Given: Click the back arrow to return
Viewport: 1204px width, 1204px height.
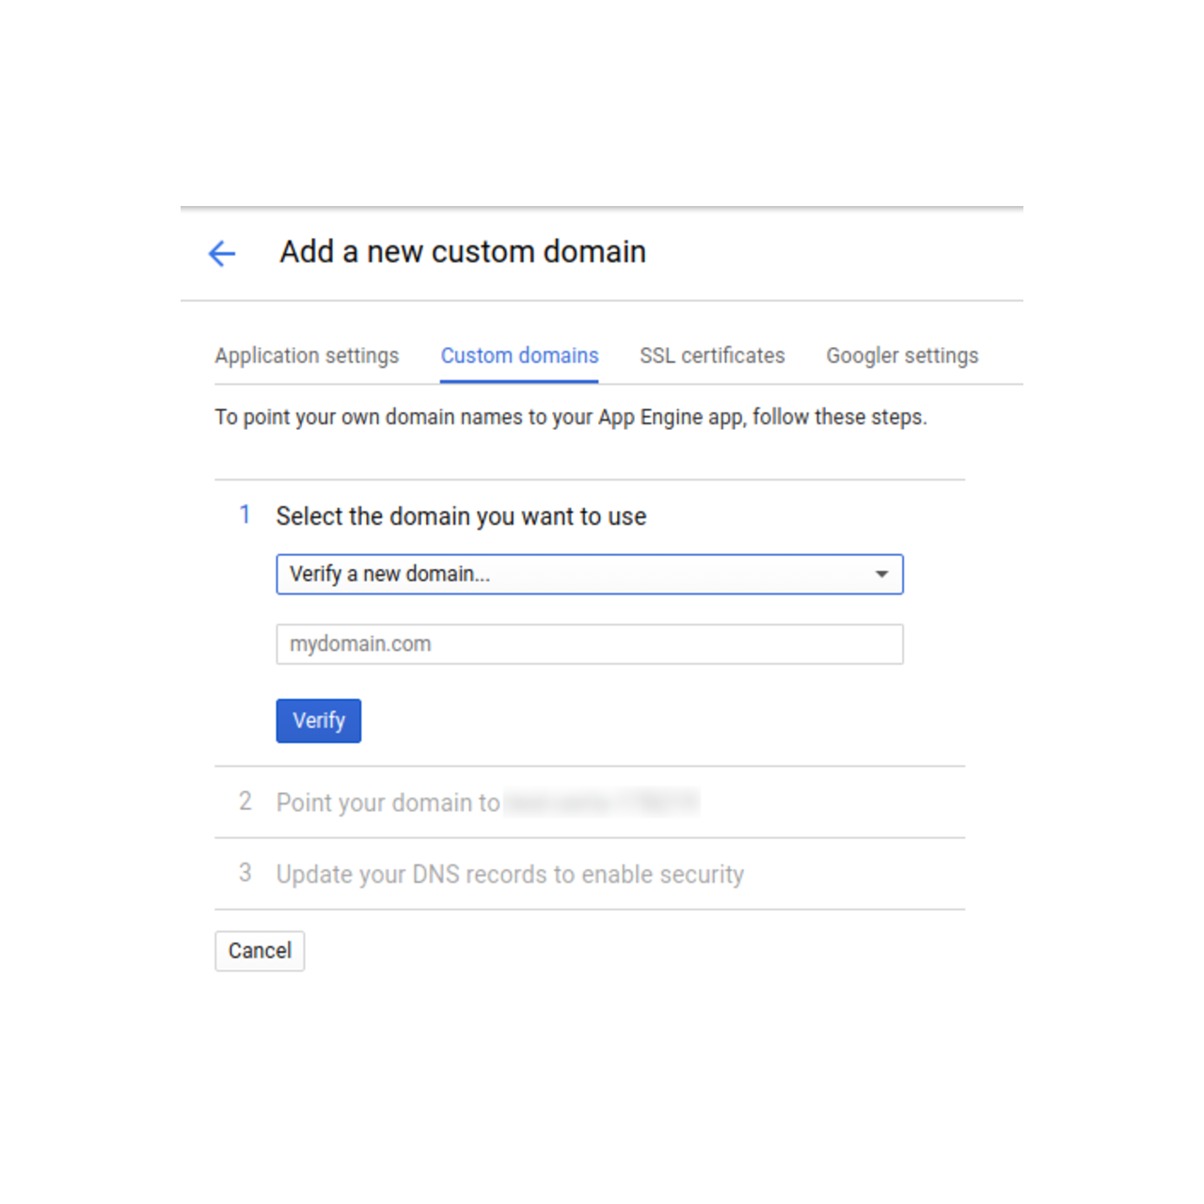Looking at the screenshot, I should (221, 254).
